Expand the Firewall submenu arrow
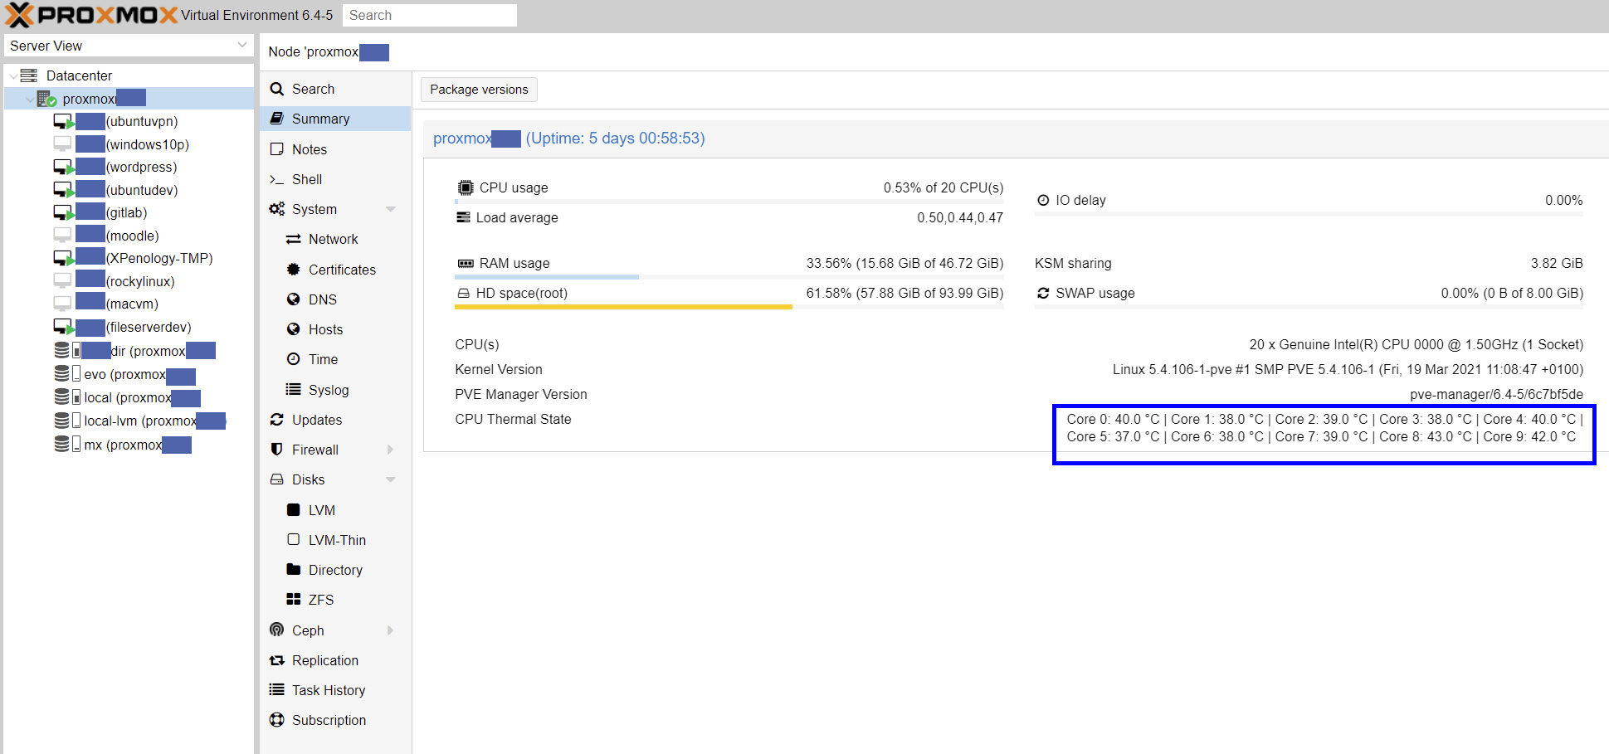The width and height of the screenshot is (1609, 754). point(391,450)
